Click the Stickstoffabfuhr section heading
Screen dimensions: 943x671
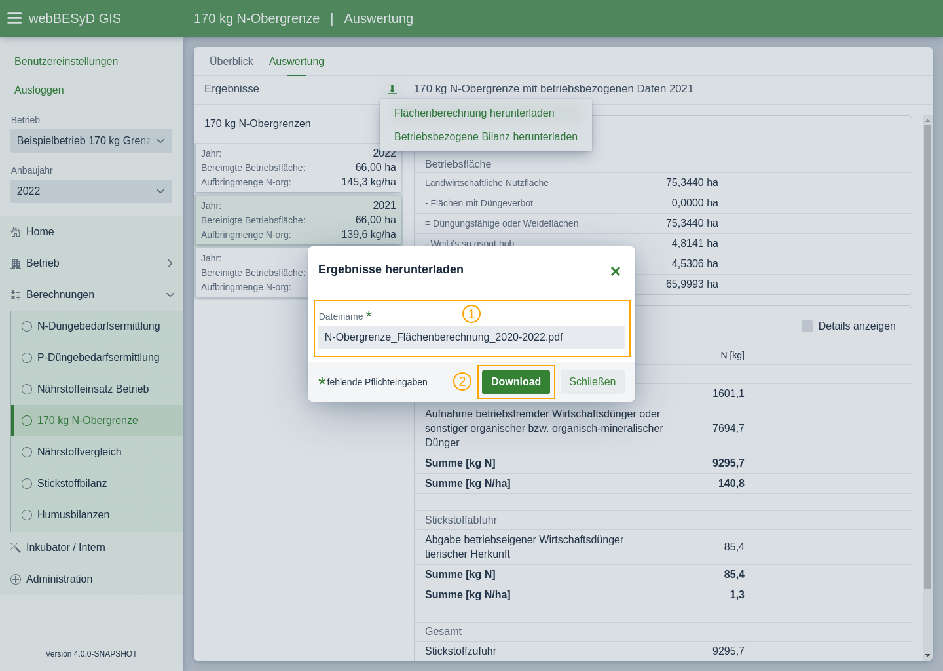coord(461,520)
